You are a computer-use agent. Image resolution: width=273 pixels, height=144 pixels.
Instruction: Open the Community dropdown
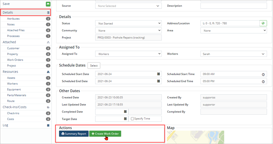pyautogui.click(x=128, y=30)
